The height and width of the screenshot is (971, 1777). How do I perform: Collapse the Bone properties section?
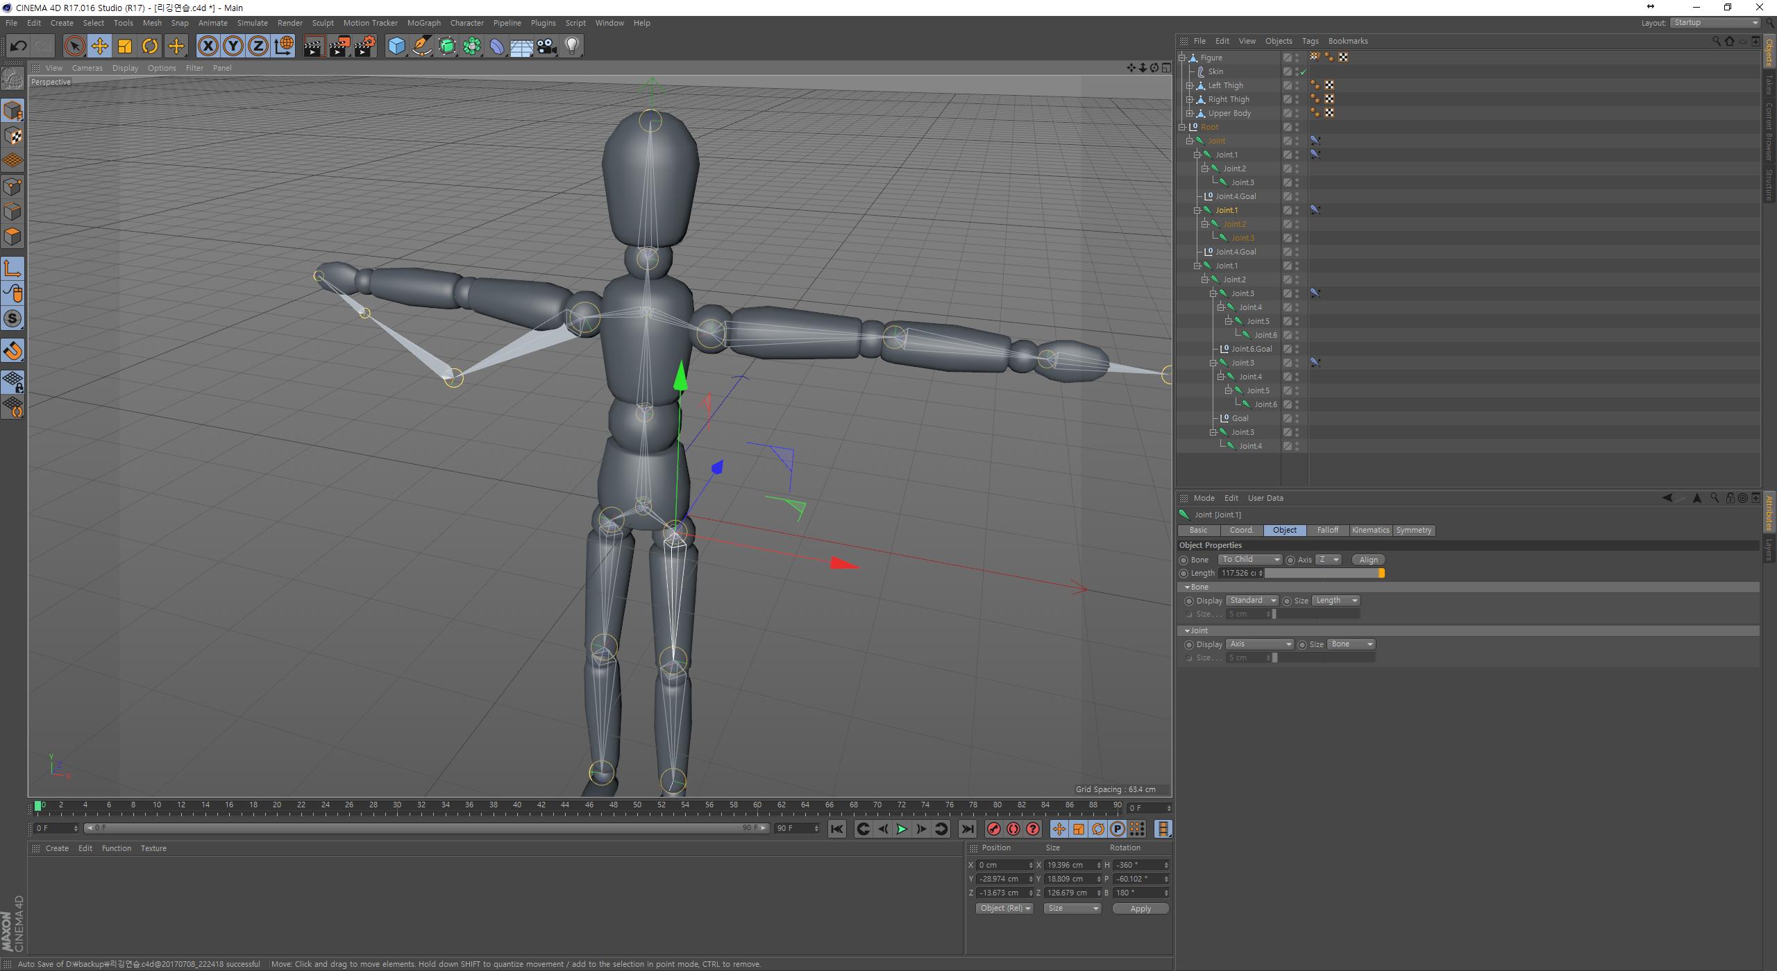(x=1187, y=587)
